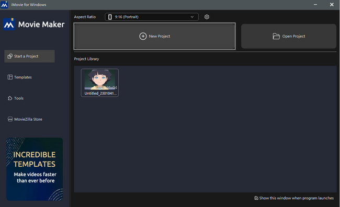The width and height of the screenshot is (340, 207).
Task: Open the Templates section
Action: [20, 77]
